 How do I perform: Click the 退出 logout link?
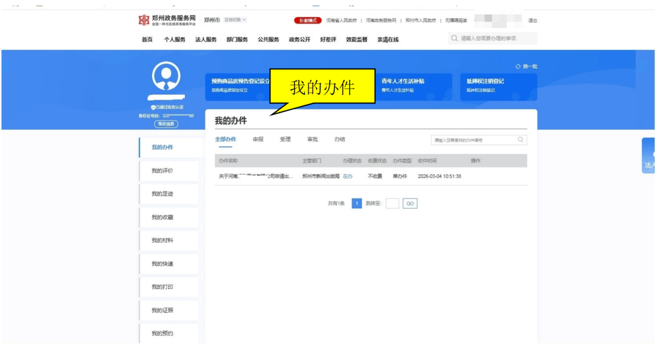532,20
